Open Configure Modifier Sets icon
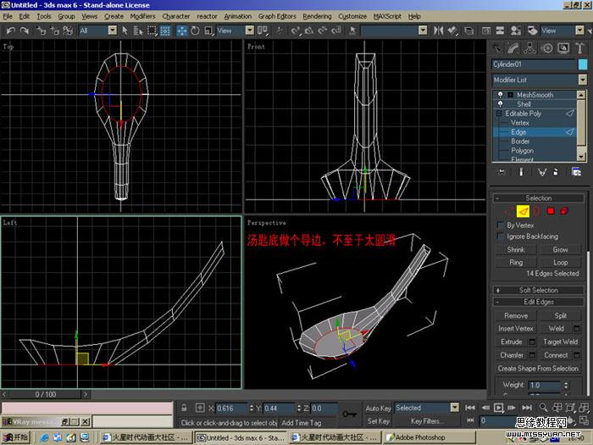Image resolution: width=593 pixels, height=445 pixels. tap(576, 172)
